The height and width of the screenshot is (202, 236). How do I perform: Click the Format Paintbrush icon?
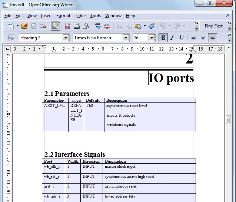tap(152, 26)
